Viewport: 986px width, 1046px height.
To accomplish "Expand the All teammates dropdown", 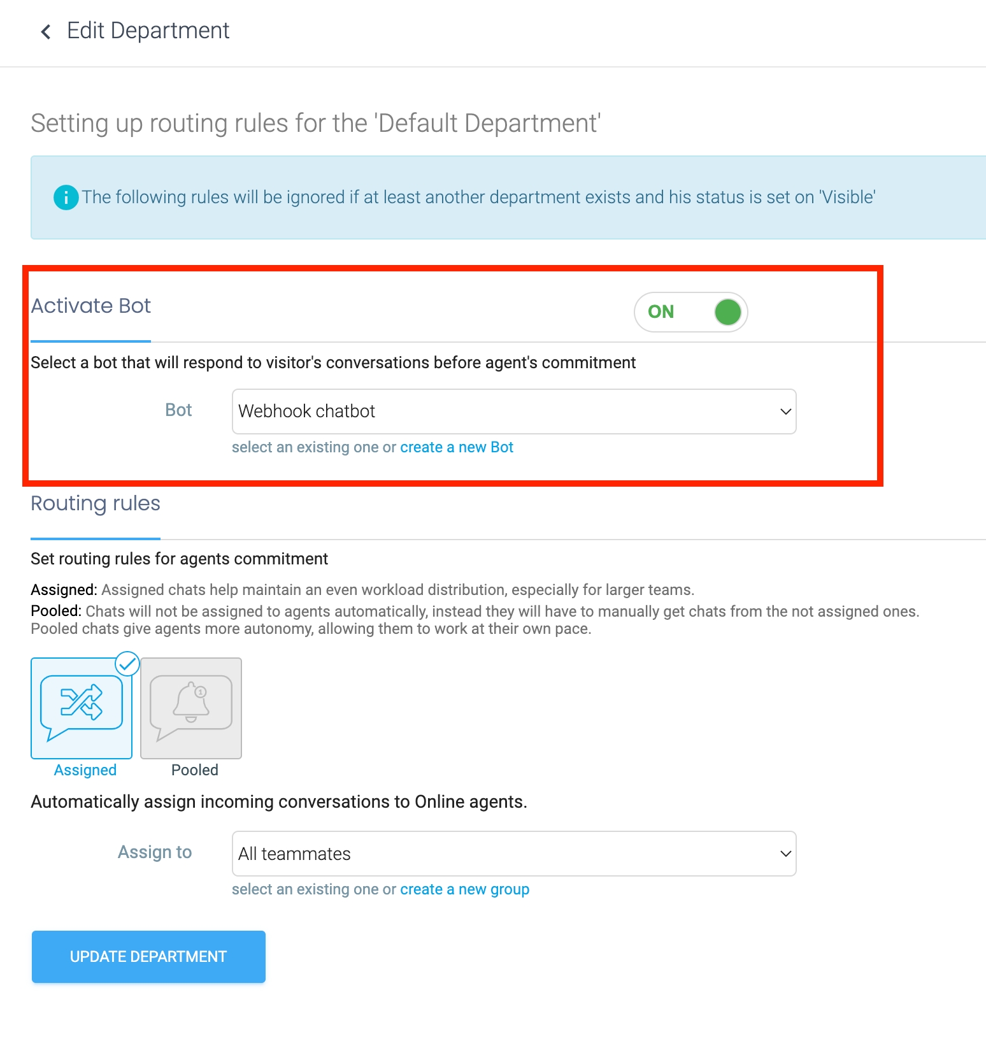I will (x=513, y=854).
